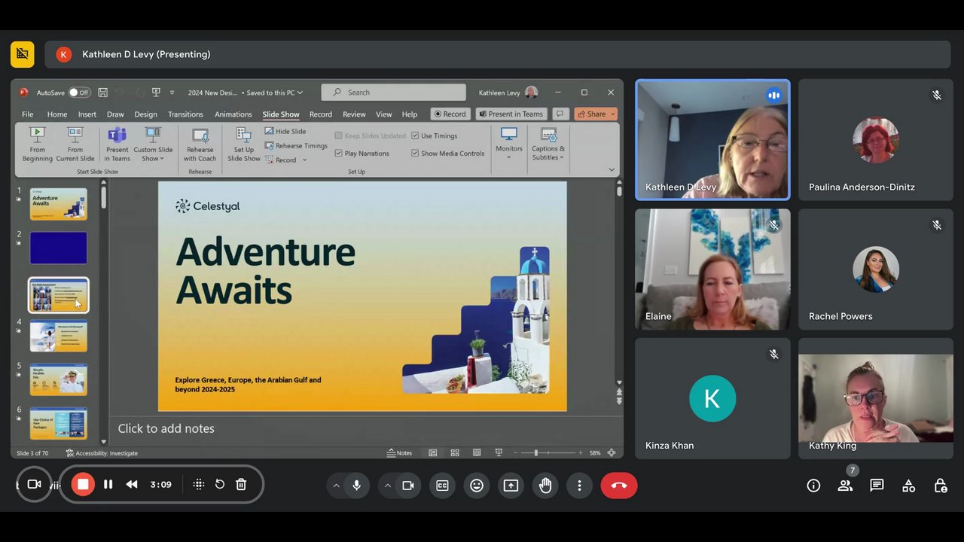Save the presentation with the floppy disk icon
The height and width of the screenshot is (542, 964).
click(x=103, y=93)
